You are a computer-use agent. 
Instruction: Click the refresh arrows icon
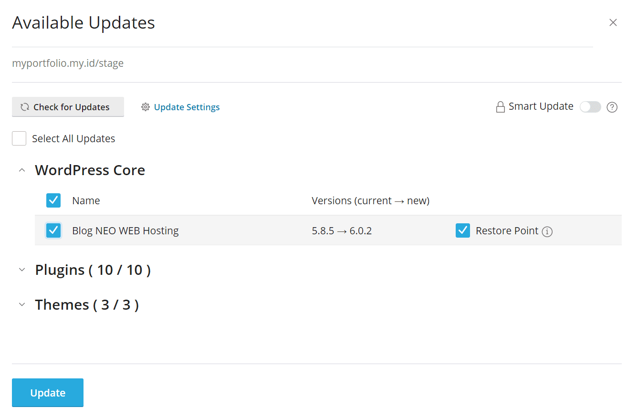[25, 107]
